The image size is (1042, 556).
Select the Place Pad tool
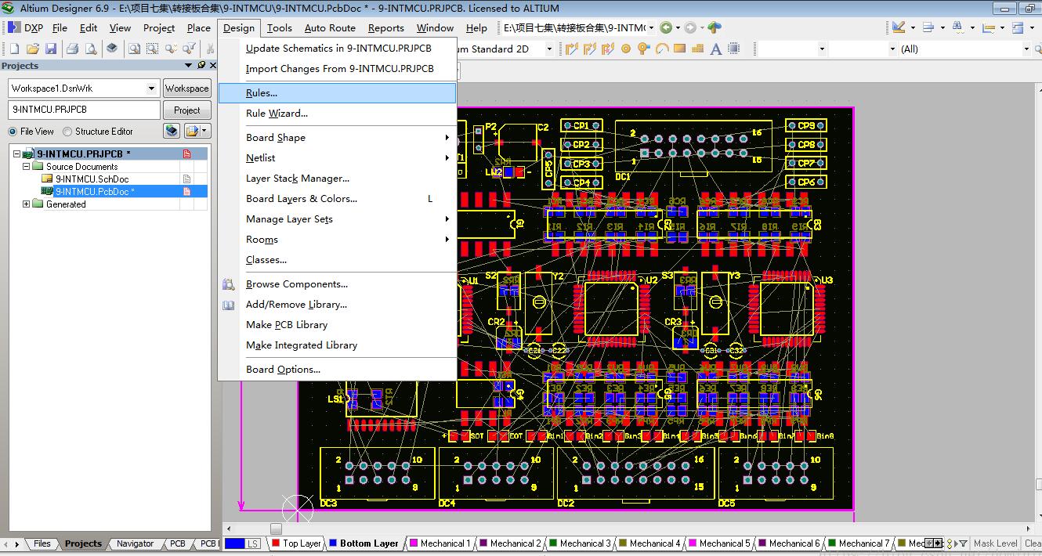(626, 48)
